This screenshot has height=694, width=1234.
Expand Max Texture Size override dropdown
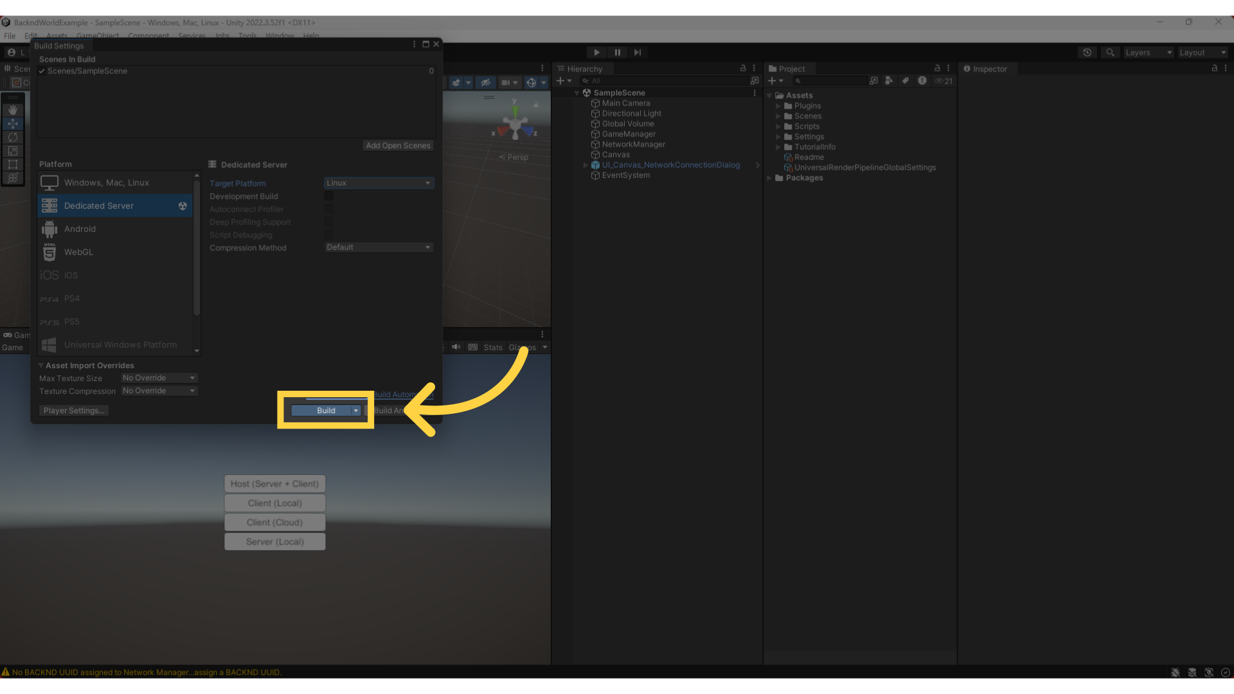(x=157, y=377)
